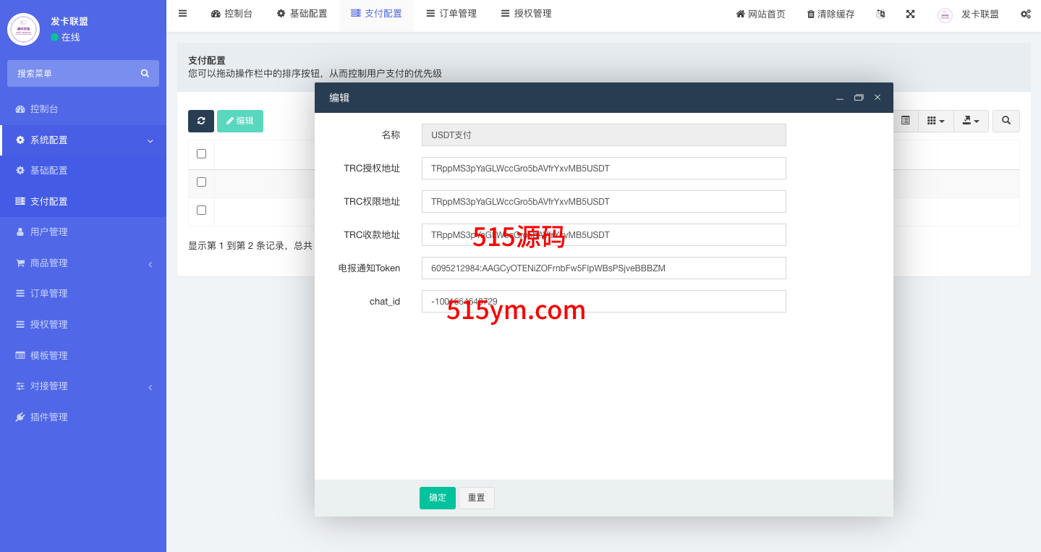Click the 重置 button
The image size is (1041, 552).
click(x=476, y=498)
